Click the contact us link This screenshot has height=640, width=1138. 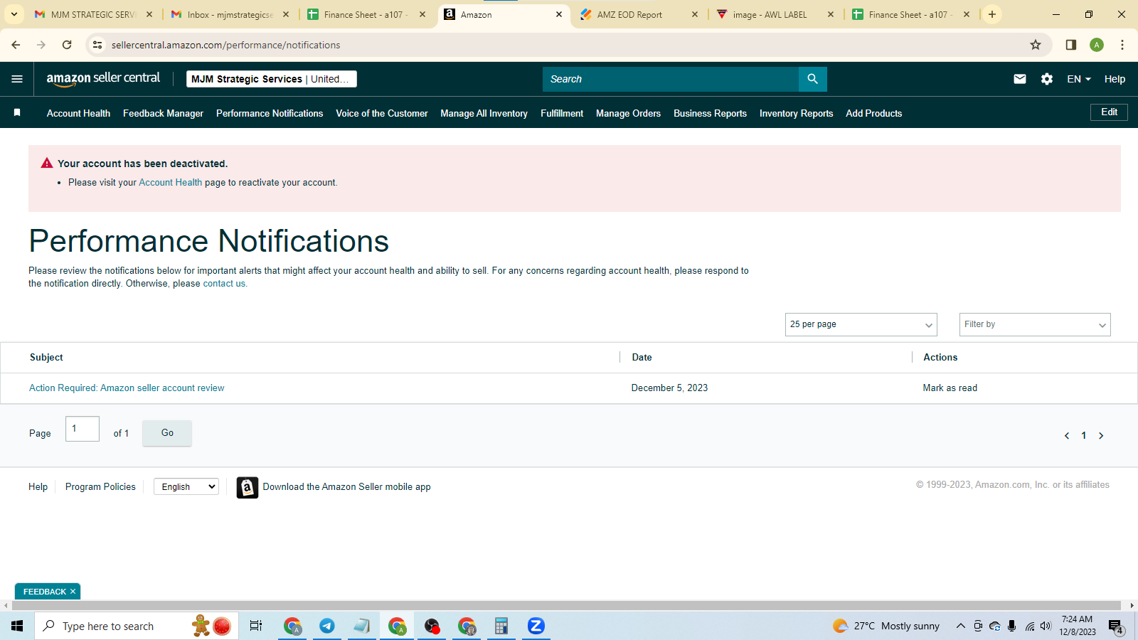point(224,284)
